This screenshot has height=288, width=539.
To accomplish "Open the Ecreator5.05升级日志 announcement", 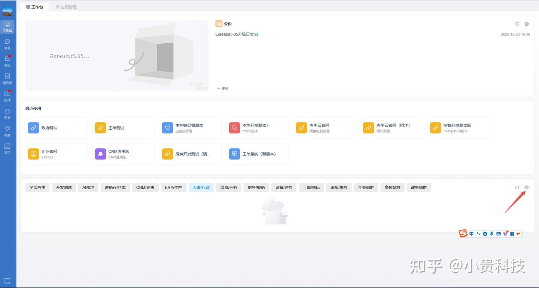I will [235, 34].
